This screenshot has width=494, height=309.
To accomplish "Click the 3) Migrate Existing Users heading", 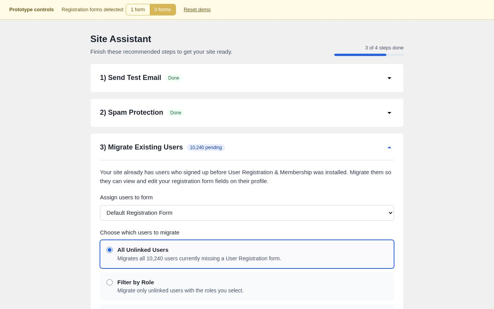I will pos(141,147).
